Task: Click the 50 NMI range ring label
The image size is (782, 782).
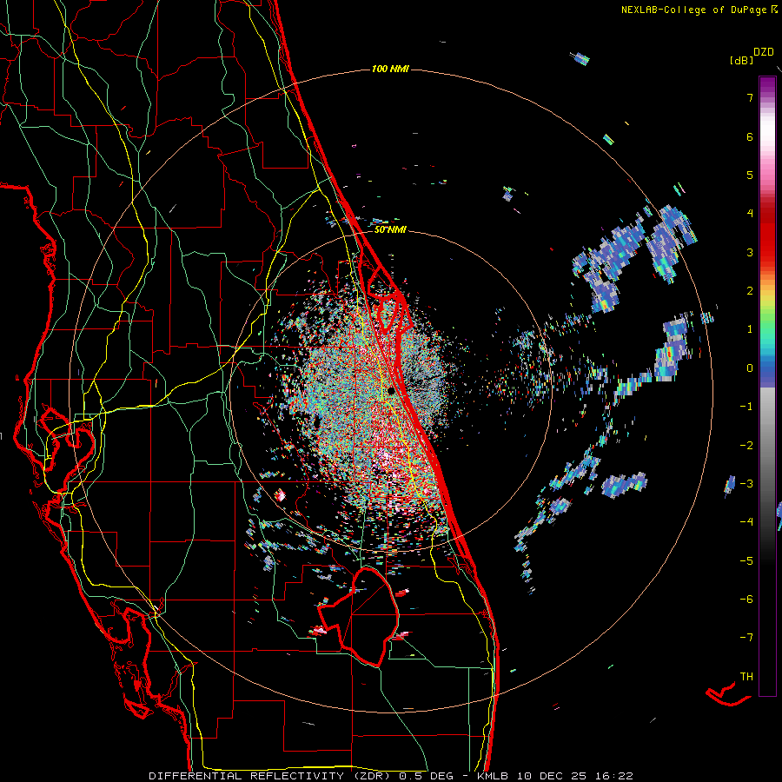Action: 390,229
